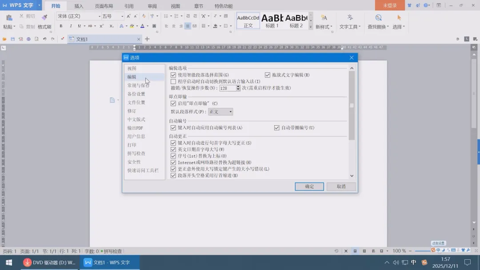480x270 pixels.
Task: Click the Paste (粘贴) clipboard icon
Action: [9, 18]
